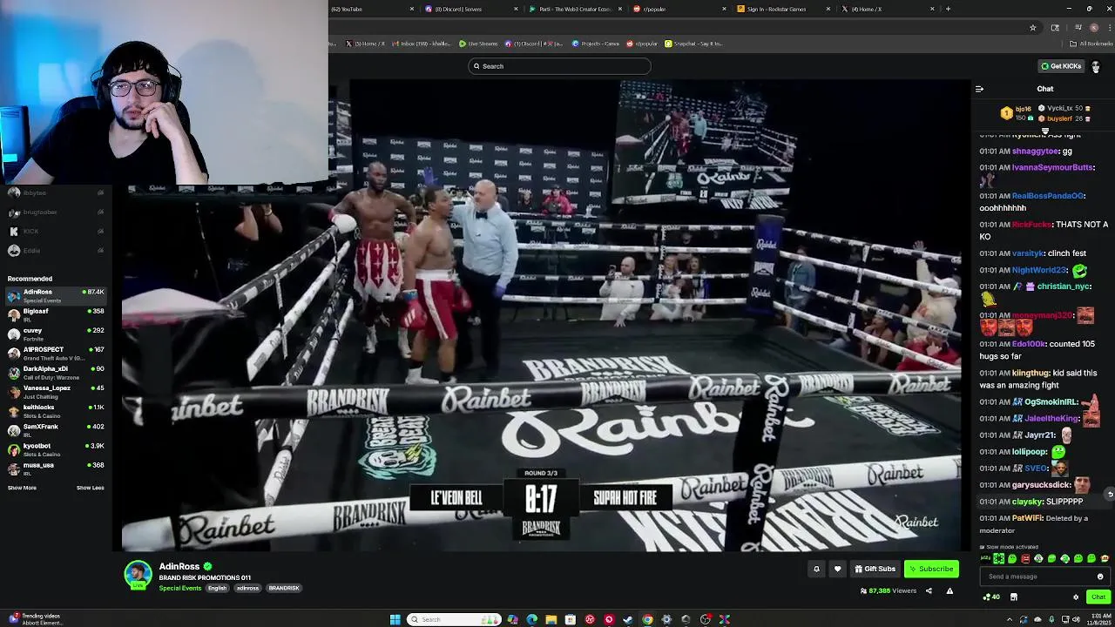Collapse chat panel with arrow icon
Viewport: 1115px width, 627px height.
pos(979,89)
